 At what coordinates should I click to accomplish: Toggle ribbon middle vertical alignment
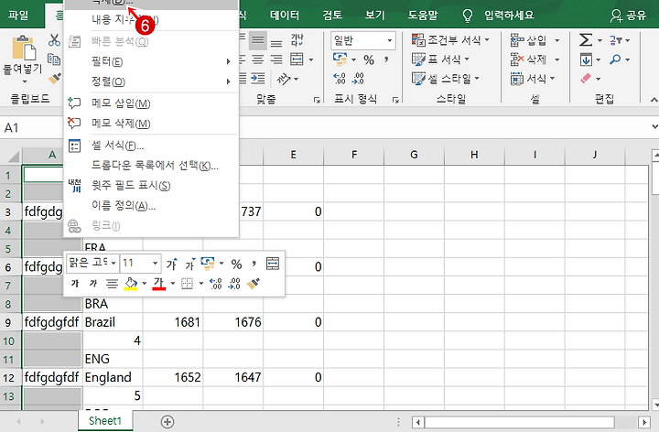[x=258, y=41]
